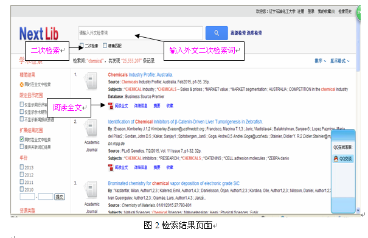Tick the 提供关联词汇结果 checkbox
The width and height of the screenshot is (368, 238).
[22, 147]
